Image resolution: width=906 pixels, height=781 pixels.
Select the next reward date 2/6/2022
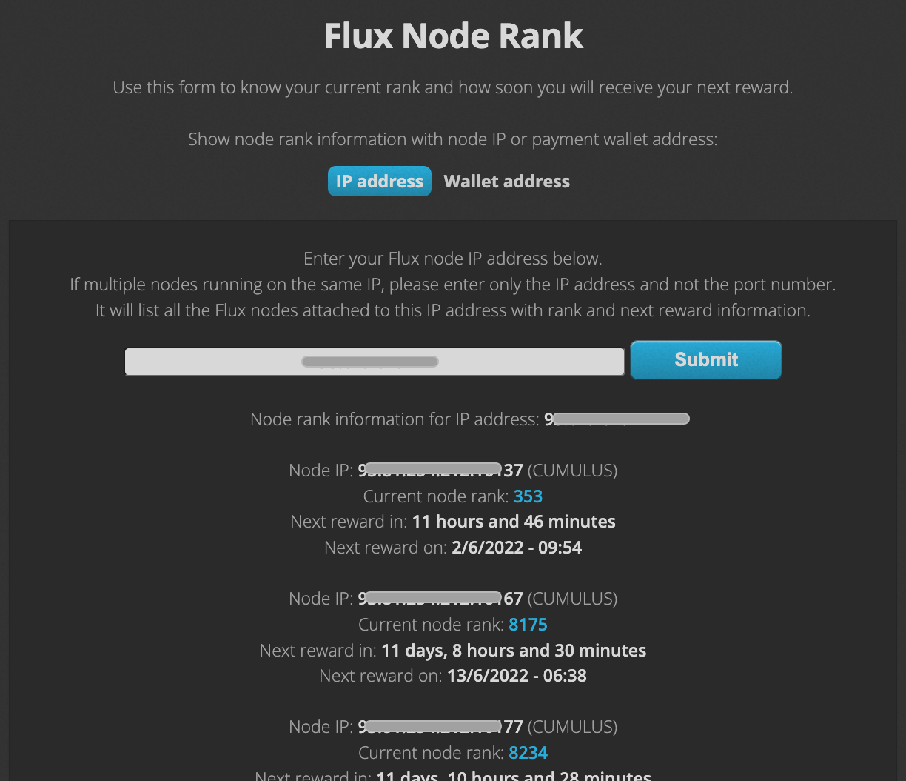pyautogui.click(x=517, y=547)
